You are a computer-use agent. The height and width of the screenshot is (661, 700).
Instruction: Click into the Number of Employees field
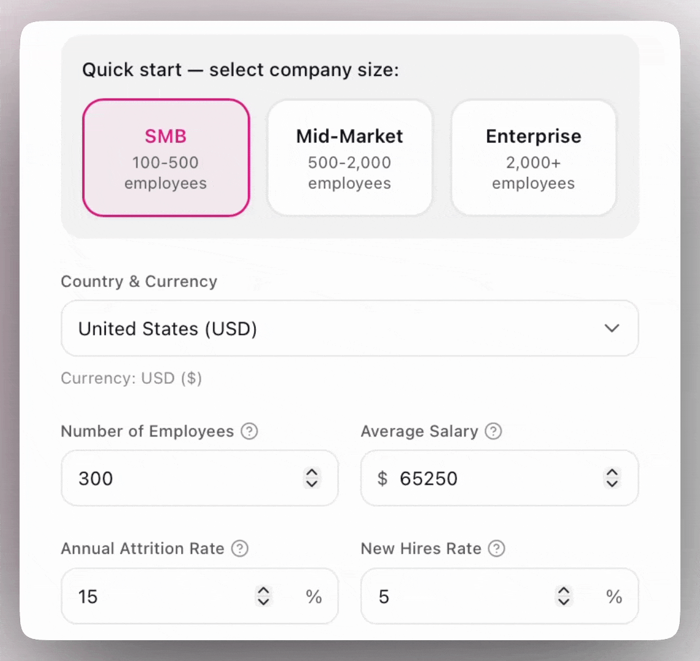click(184, 479)
